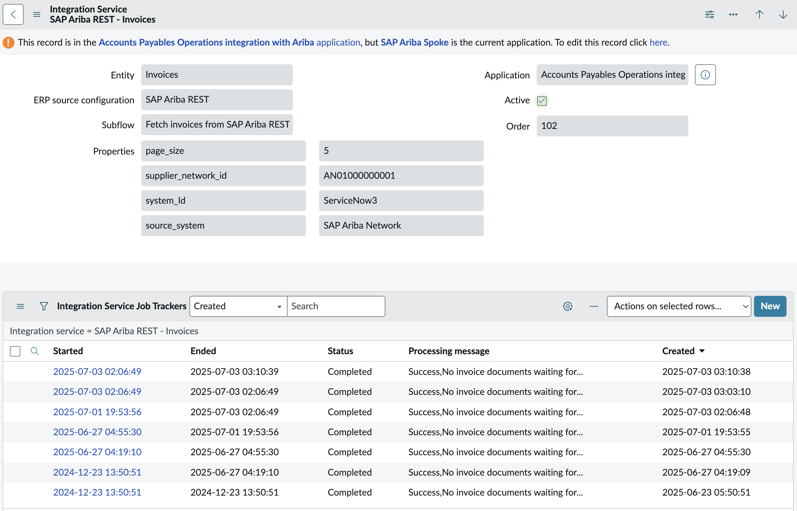Image resolution: width=797 pixels, height=511 pixels.
Task: Click the ServiceNow3 value field
Action: pos(401,200)
